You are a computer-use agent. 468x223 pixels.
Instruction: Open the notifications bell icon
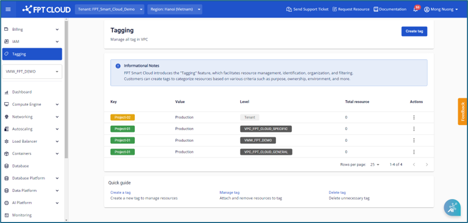415,9
